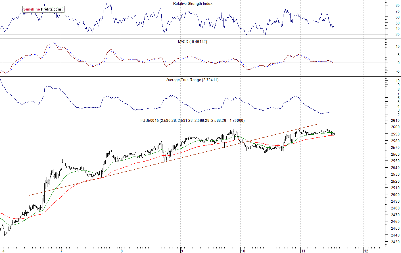Viewport: 401px width, 253px height.
Task: Click the 2500 price axis value
Action: (395, 195)
